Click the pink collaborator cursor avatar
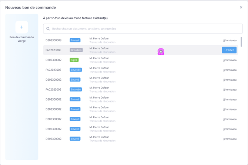This screenshot has width=248, height=165. (x=161, y=52)
